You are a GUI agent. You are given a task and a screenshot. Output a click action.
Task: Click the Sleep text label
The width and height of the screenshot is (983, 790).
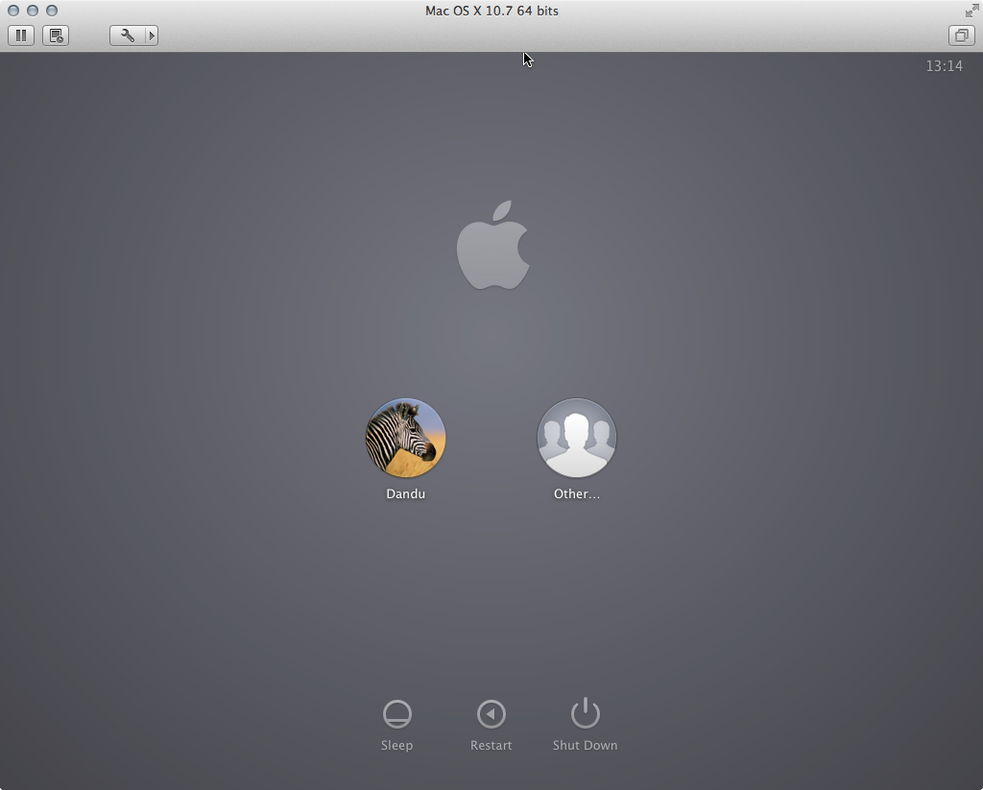[396, 745]
